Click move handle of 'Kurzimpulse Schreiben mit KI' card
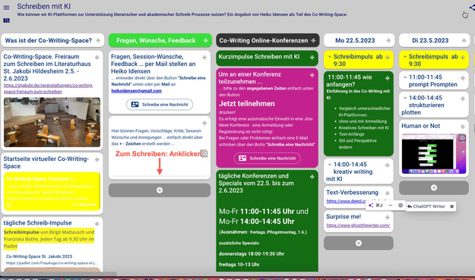Viewport: 475px width, 280px height. click(312, 58)
